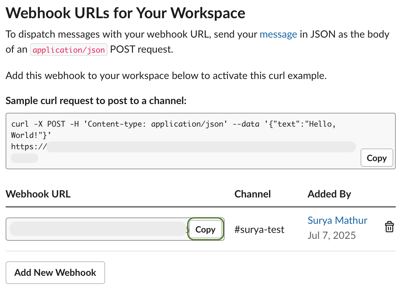Click the 'Jul 7, 2025' date
Screen dimensions: 402x294
tap(332, 235)
